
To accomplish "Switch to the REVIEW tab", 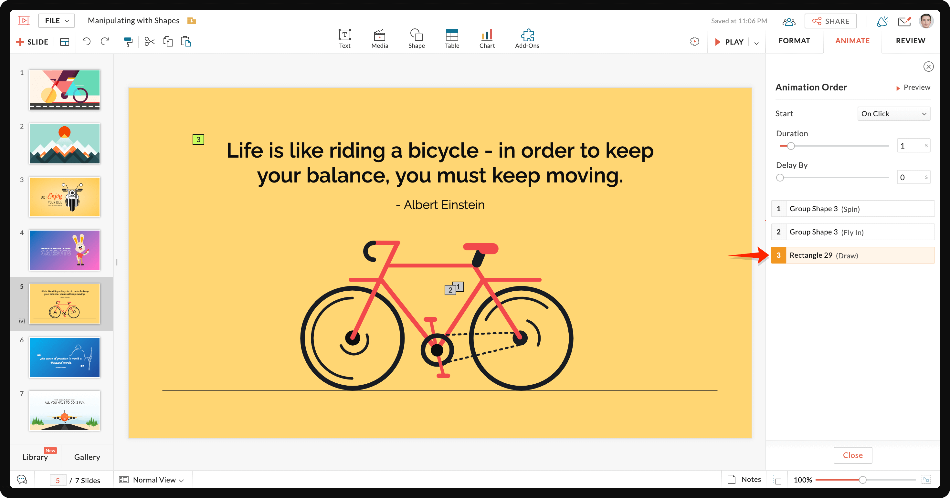I will pyautogui.click(x=910, y=41).
